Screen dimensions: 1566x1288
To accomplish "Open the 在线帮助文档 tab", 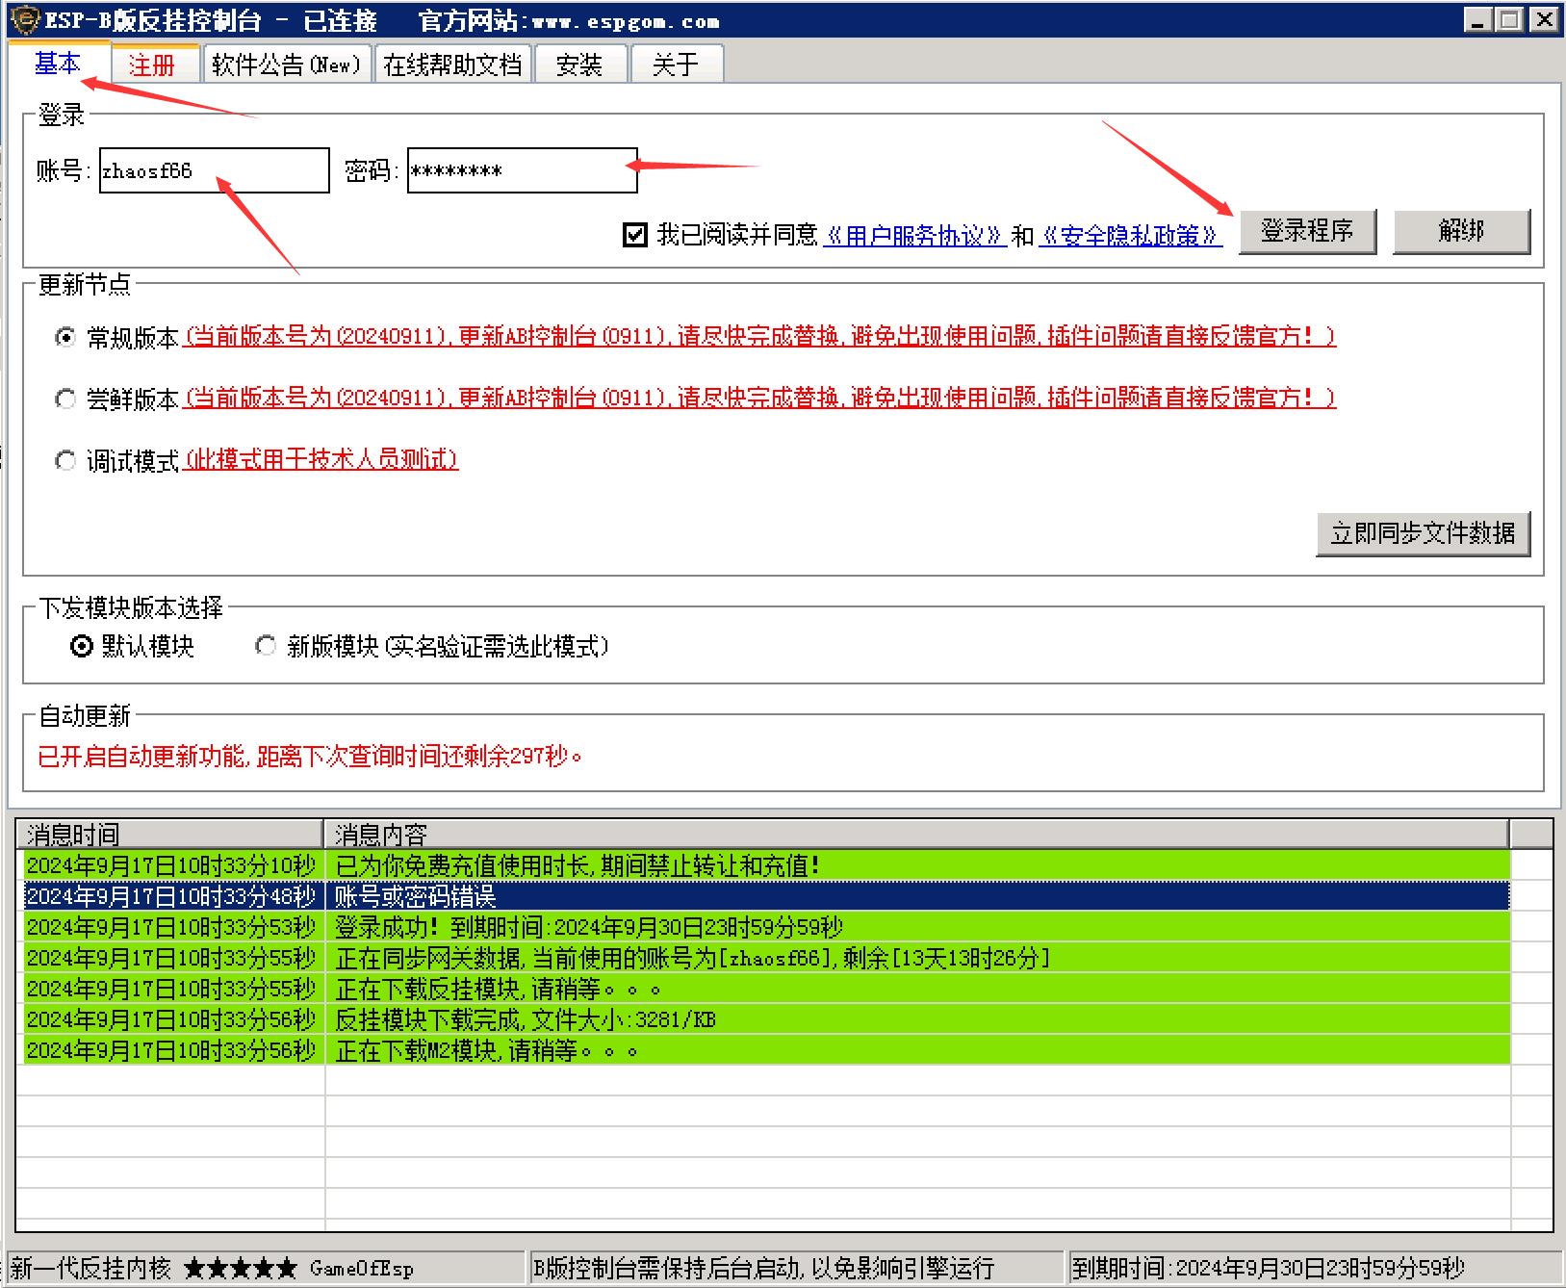I will (452, 65).
